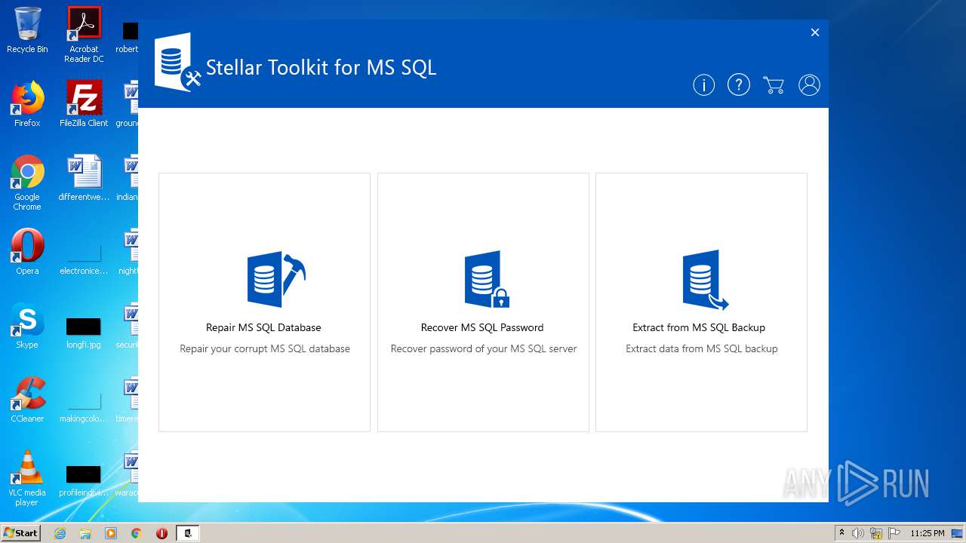Open Google Chrome desktop shortcut
966x543 pixels.
(27, 183)
